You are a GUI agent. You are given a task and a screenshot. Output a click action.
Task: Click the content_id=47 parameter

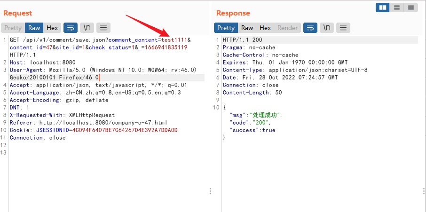point(31,47)
